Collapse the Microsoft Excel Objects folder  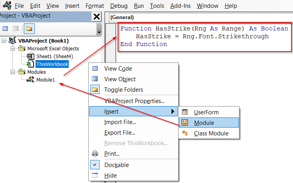[x=13, y=49]
